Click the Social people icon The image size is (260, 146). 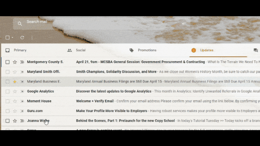click(69, 50)
